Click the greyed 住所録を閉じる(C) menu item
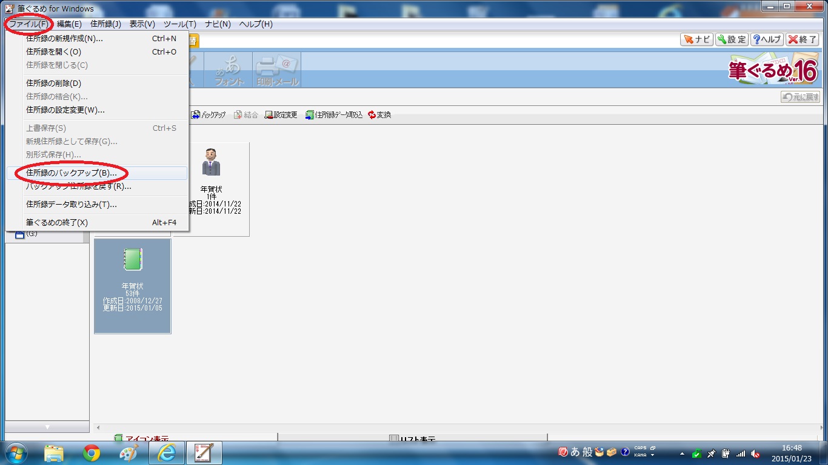The width and height of the screenshot is (828, 465). pyautogui.click(x=98, y=65)
